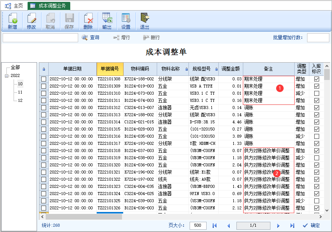This screenshot has width=332, height=232.
Task: Switch to the 成本调整业务 tab
Action: 49,6
